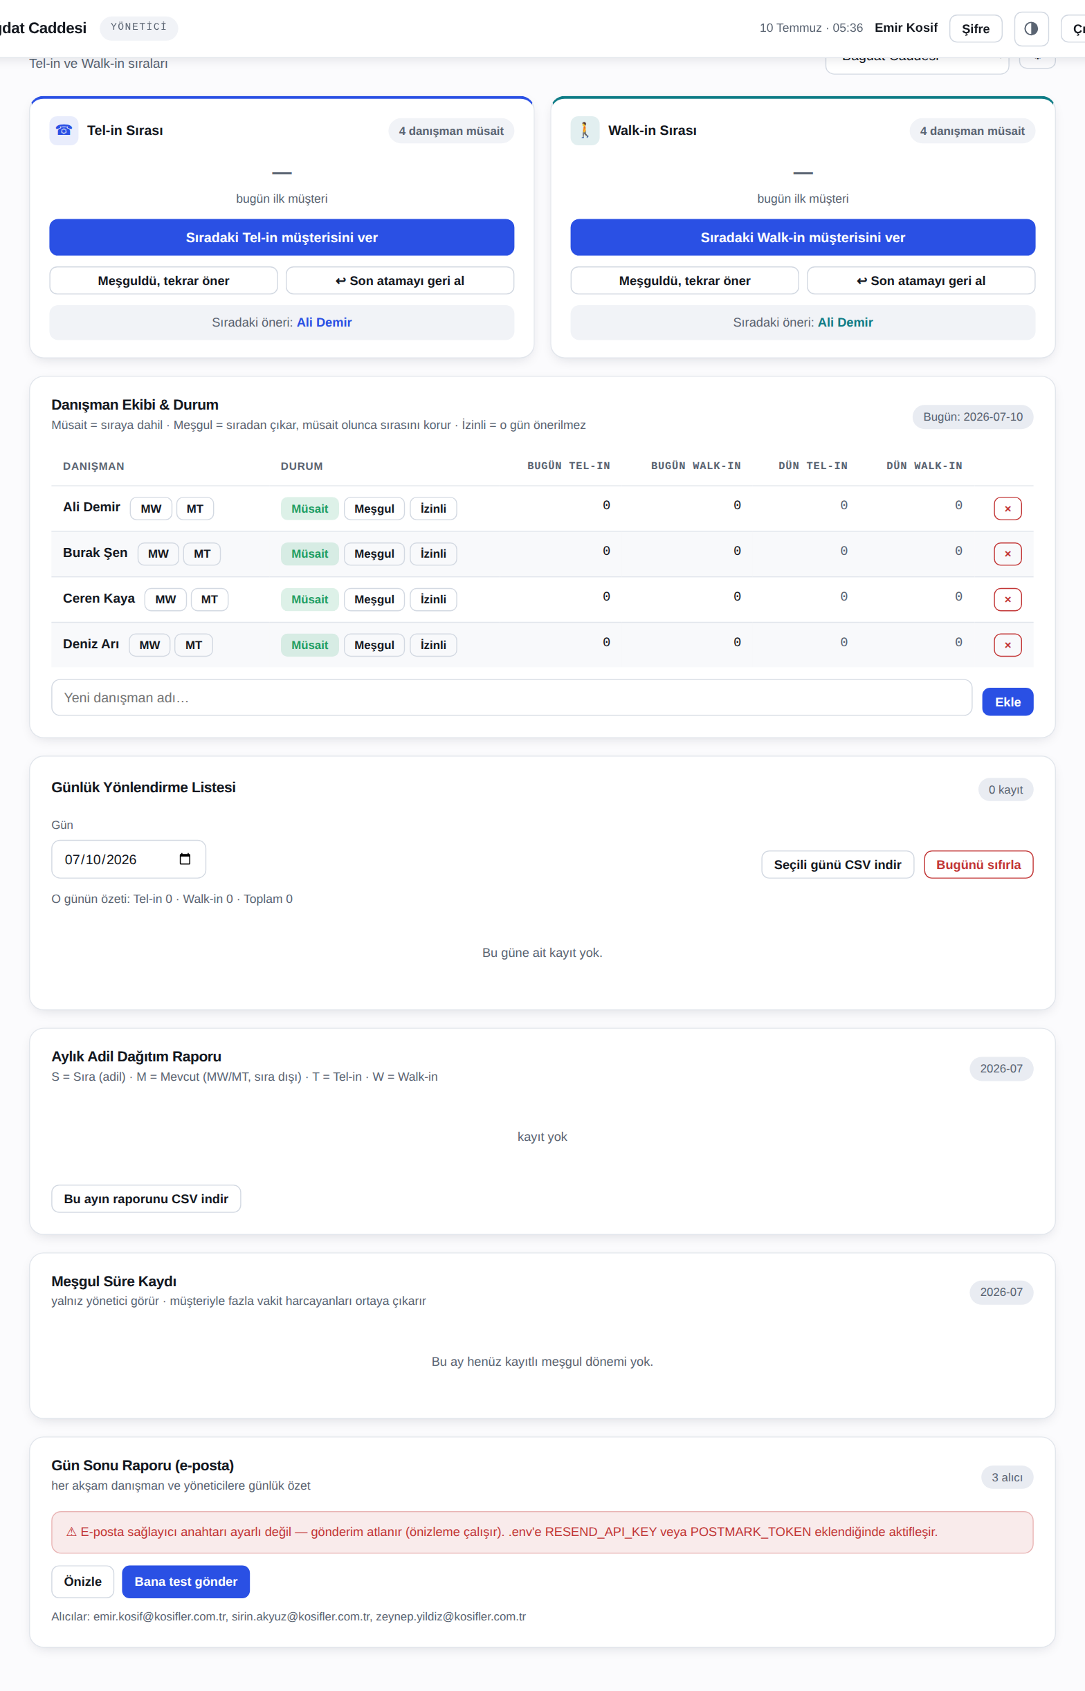Click the Walk-in pedestrian icon
The height and width of the screenshot is (1691, 1085).
tap(584, 130)
